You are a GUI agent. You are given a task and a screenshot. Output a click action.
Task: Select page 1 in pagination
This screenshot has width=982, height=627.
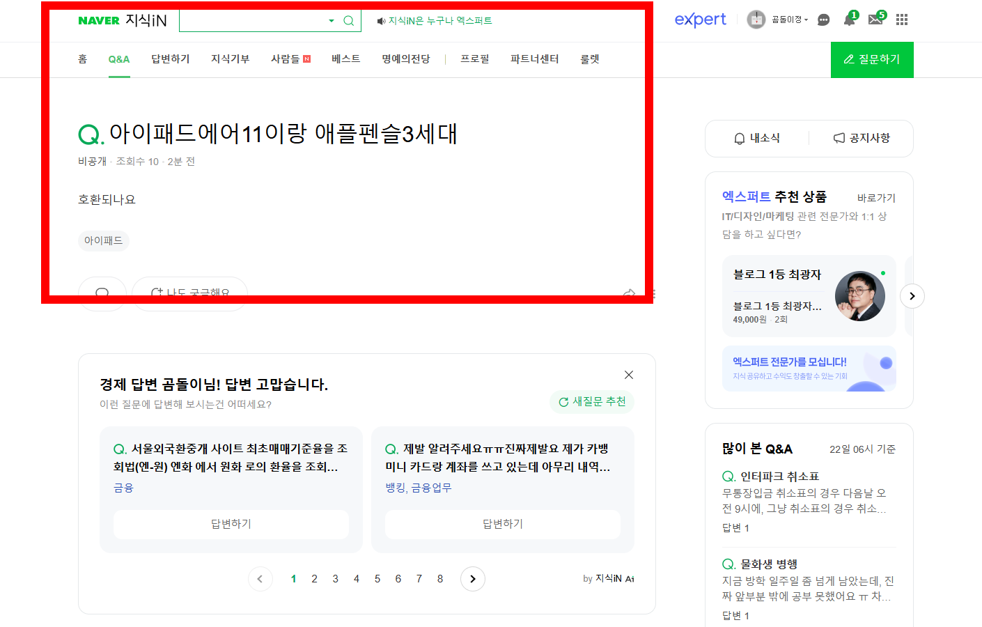click(x=294, y=579)
